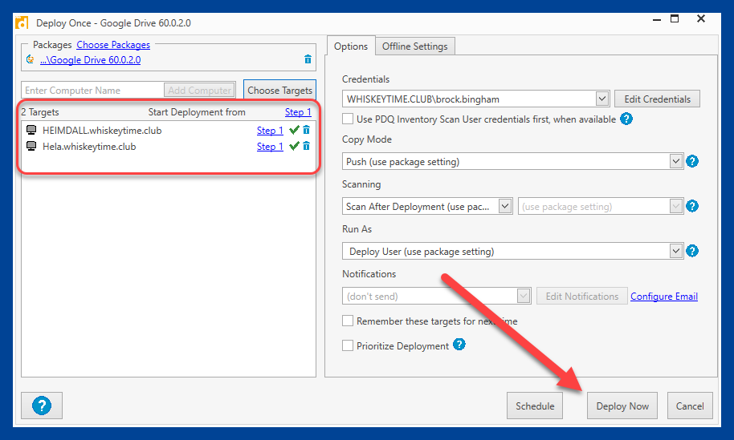Expand the Run As Deploy User dropdown
734x440 pixels.
point(675,252)
